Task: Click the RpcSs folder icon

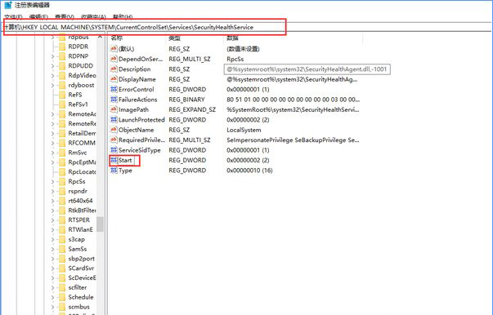Action: tap(62, 181)
